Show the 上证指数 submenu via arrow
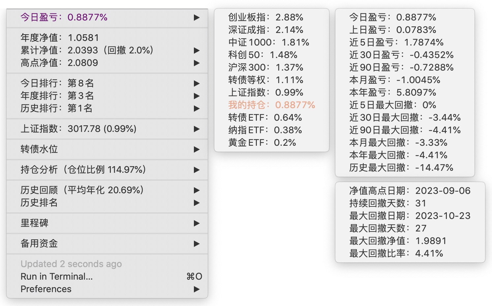This screenshot has height=306, width=492. [x=197, y=129]
